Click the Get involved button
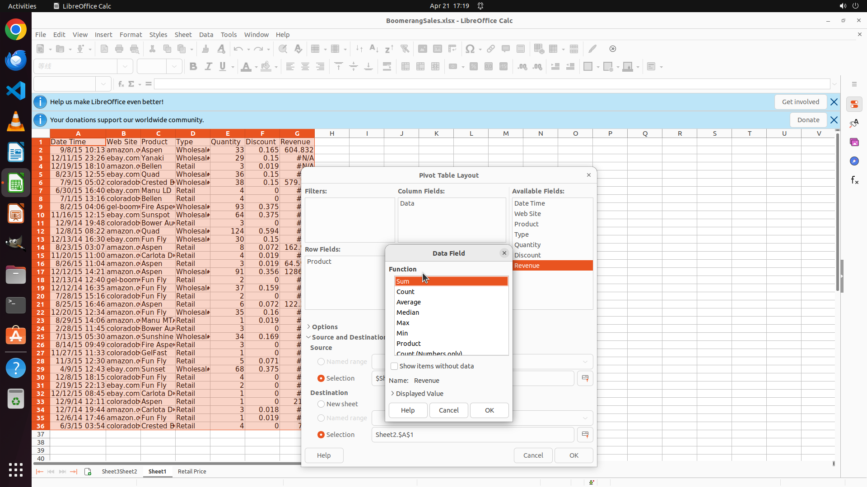This screenshot has height=487, width=867. click(800, 102)
